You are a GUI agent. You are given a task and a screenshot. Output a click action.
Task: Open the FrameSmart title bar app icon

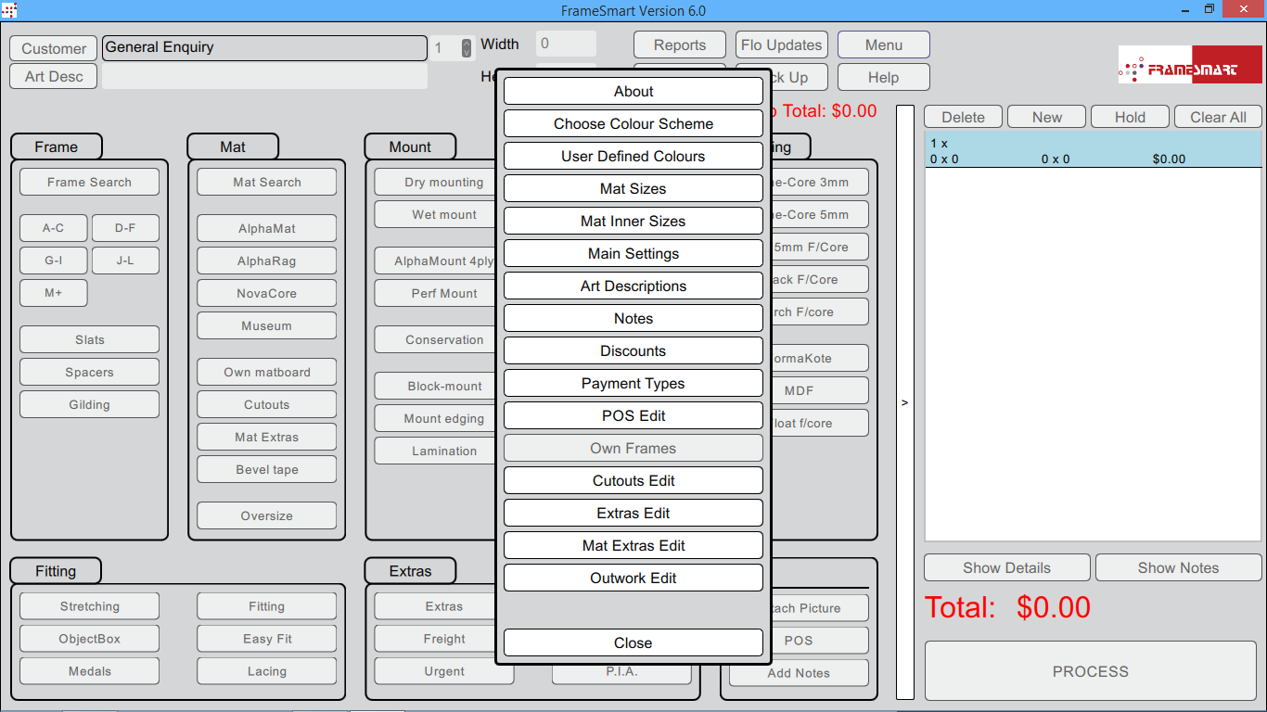(9, 10)
